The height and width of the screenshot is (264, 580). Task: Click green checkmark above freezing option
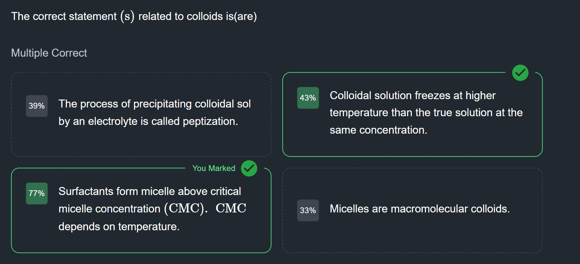click(520, 73)
